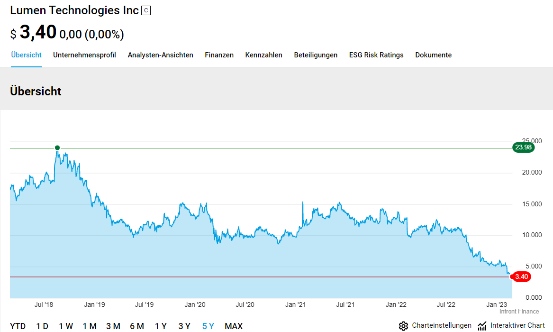553x332 pixels.
Task: Click the Interaktiver Chart icon
Action: [x=482, y=326]
